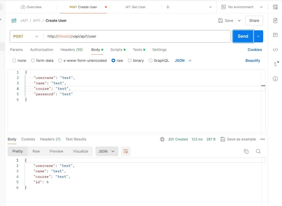This screenshot has height=206, width=282.
Task: Open the POST method dropdown
Action: pyautogui.click(x=26, y=36)
